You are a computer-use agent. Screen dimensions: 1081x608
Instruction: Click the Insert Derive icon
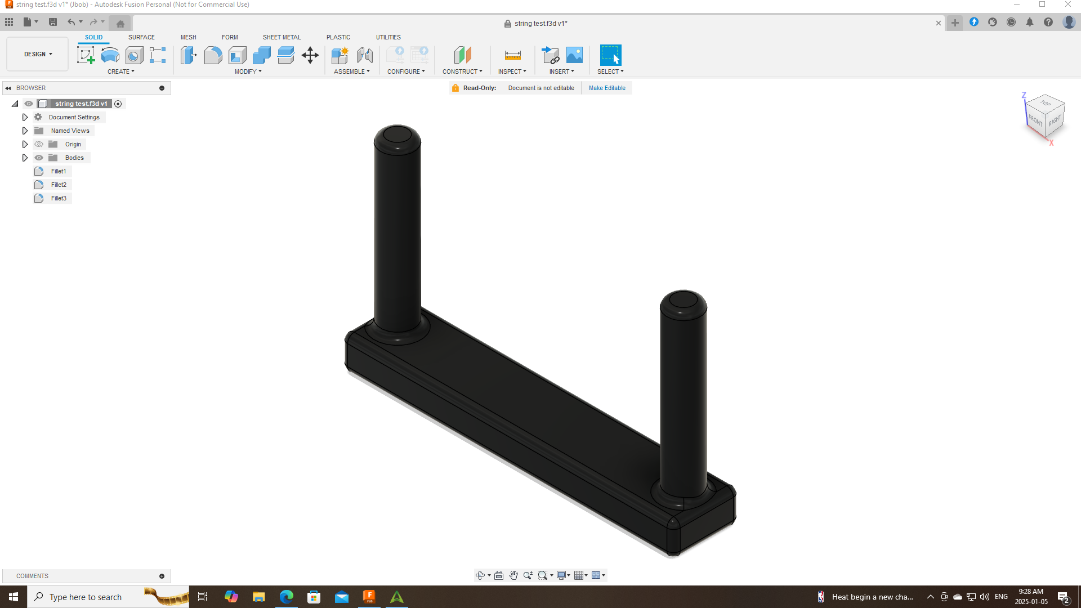pos(550,55)
